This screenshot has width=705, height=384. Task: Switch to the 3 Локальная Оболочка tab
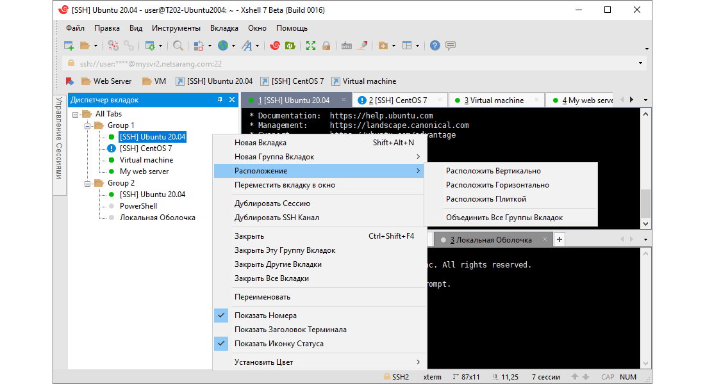click(493, 240)
